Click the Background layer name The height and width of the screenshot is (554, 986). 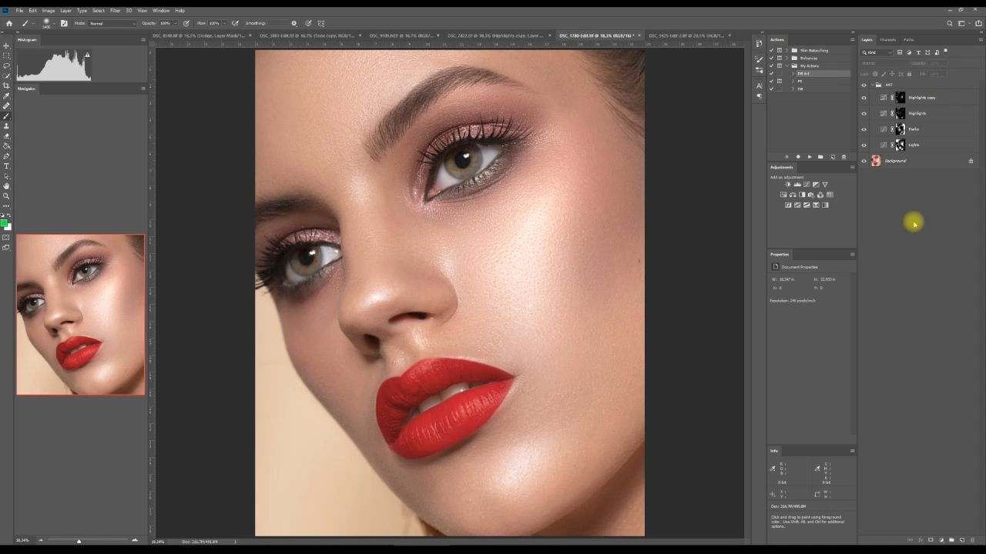click(x=895, y=161)
